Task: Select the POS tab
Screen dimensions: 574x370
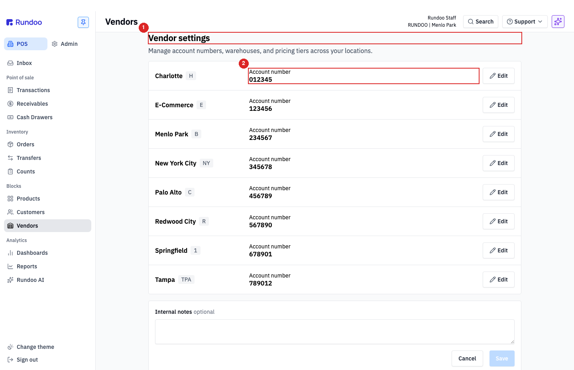Action: coord(26,44)
